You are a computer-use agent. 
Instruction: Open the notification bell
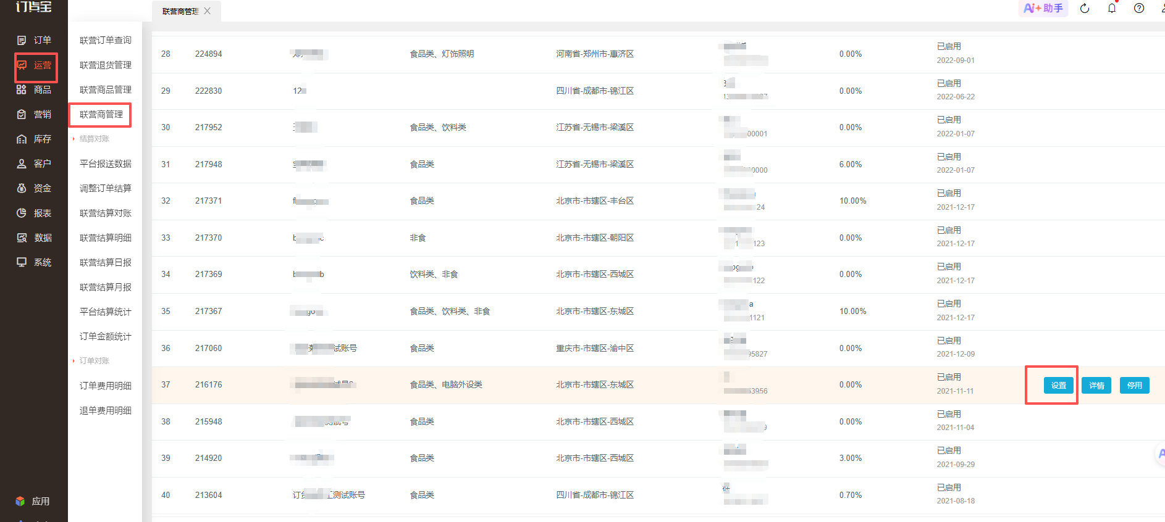[x=1112, y=9]
